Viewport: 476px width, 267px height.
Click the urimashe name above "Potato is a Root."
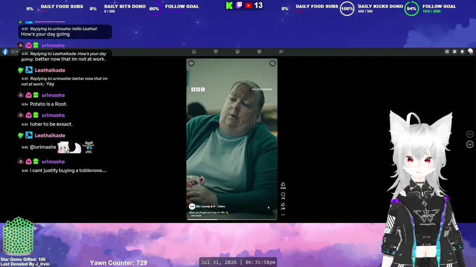click(x=53, y=95)
